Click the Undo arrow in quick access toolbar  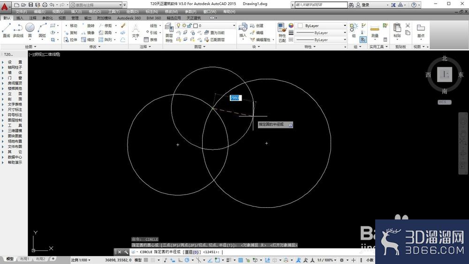pos(52,5)
